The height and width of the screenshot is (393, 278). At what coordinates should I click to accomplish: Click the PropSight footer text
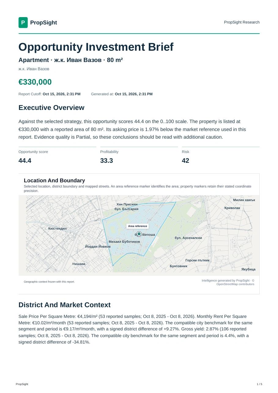[x=22, y=384]
